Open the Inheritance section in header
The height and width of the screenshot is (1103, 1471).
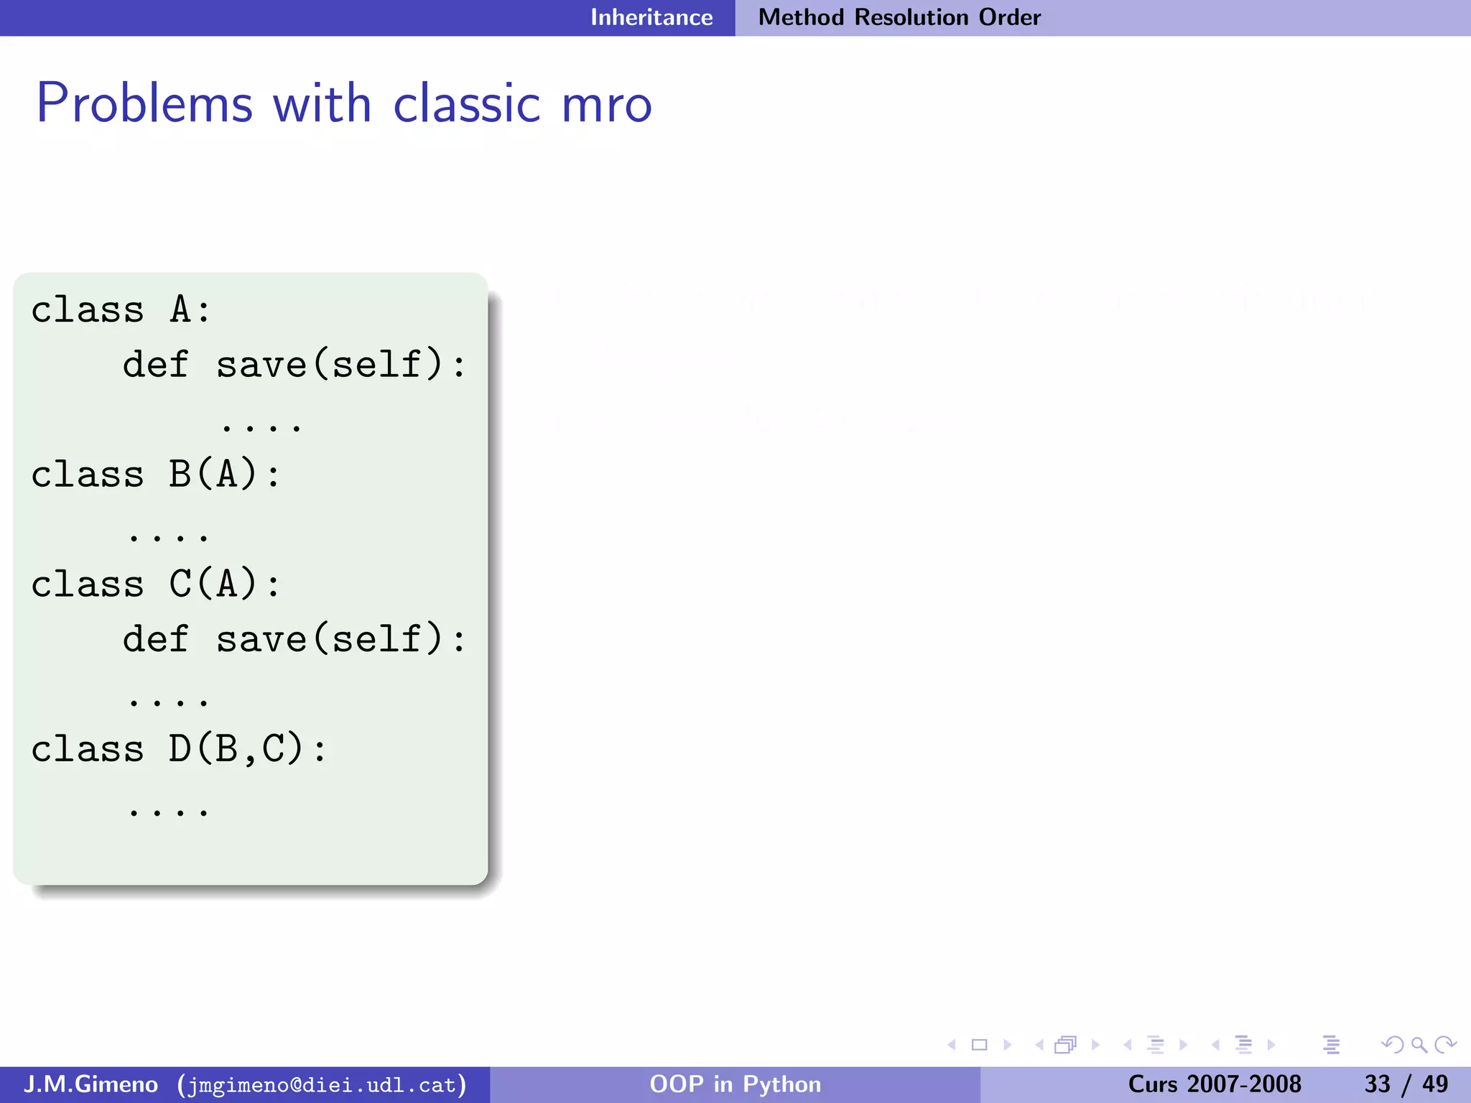(651, 17)
